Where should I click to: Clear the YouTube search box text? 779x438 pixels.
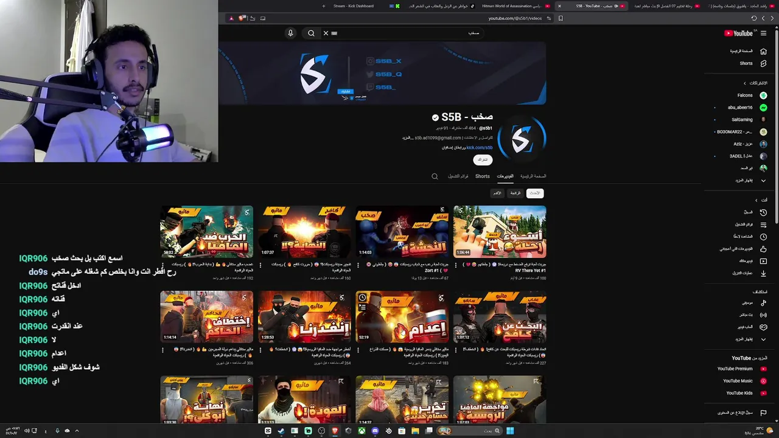coord(326,33)
